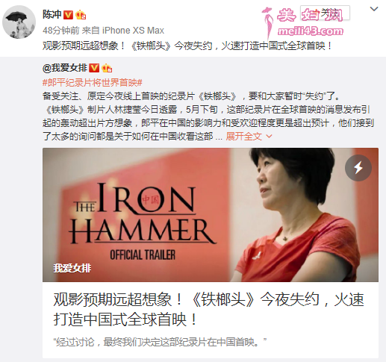Click the verified V badge next to @我爱女排
Screen dimensions: 386x362
[94, 68]
